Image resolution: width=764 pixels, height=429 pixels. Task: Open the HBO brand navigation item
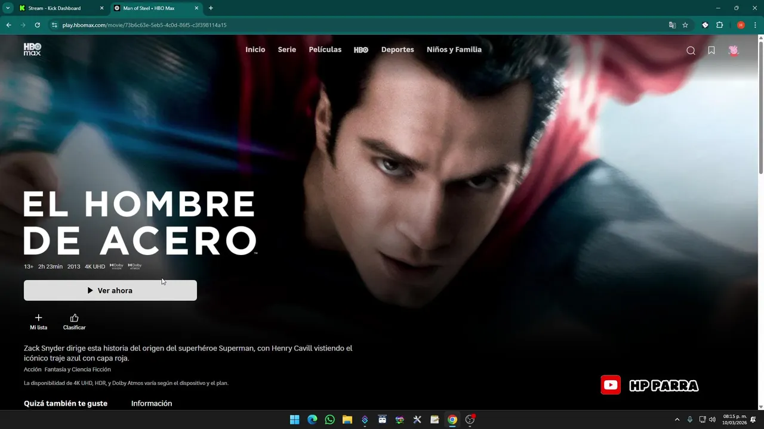click(x=361, y=50)
